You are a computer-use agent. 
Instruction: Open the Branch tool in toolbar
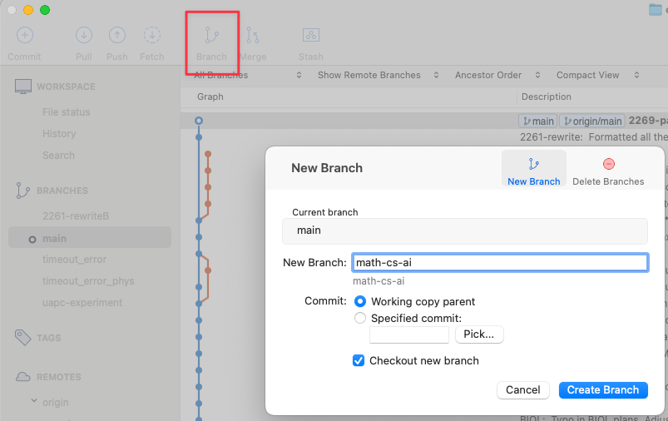(x=211, y=36)
